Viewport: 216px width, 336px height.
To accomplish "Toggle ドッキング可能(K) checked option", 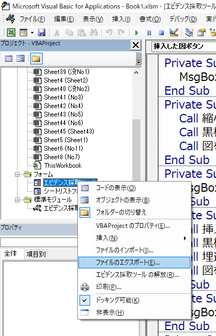I will (134, 300).
